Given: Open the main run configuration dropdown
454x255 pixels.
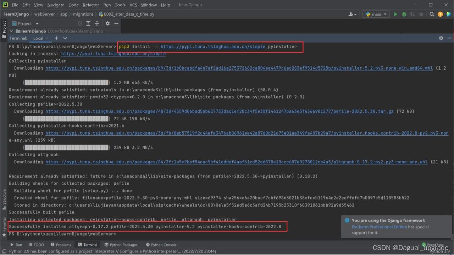Looking at the screenshot, I should 376,14.
